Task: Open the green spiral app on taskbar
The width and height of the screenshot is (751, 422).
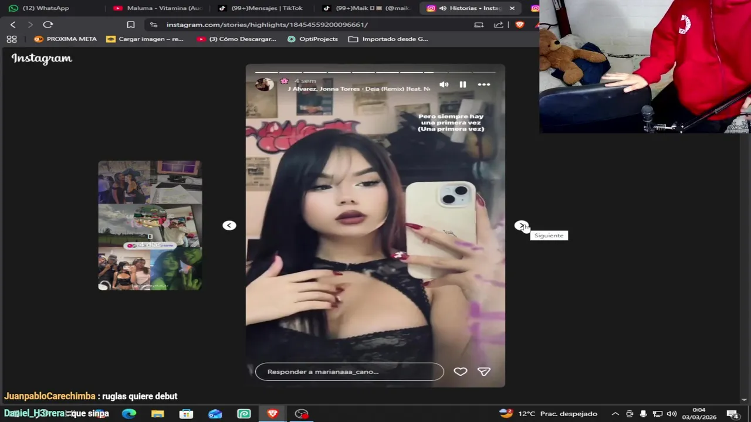Action: point(244,414)
